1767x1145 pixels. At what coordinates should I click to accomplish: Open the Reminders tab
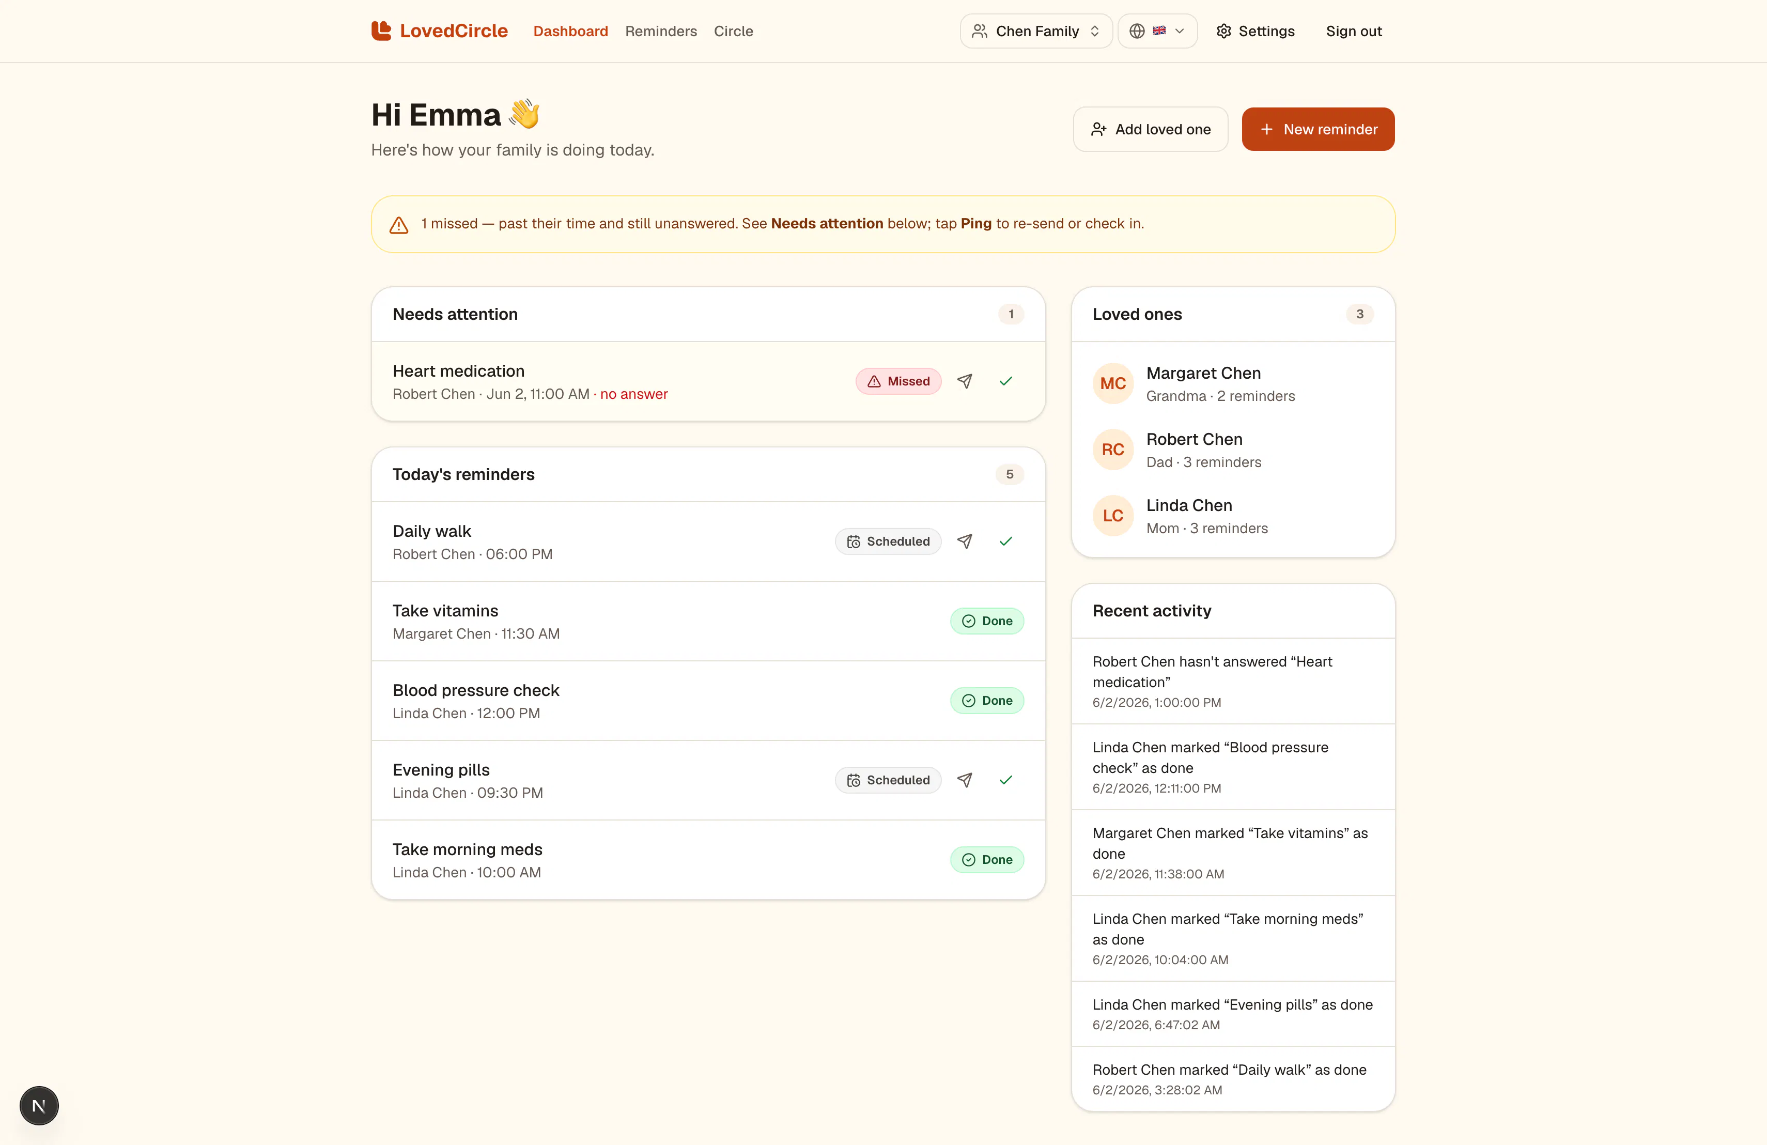661,31
